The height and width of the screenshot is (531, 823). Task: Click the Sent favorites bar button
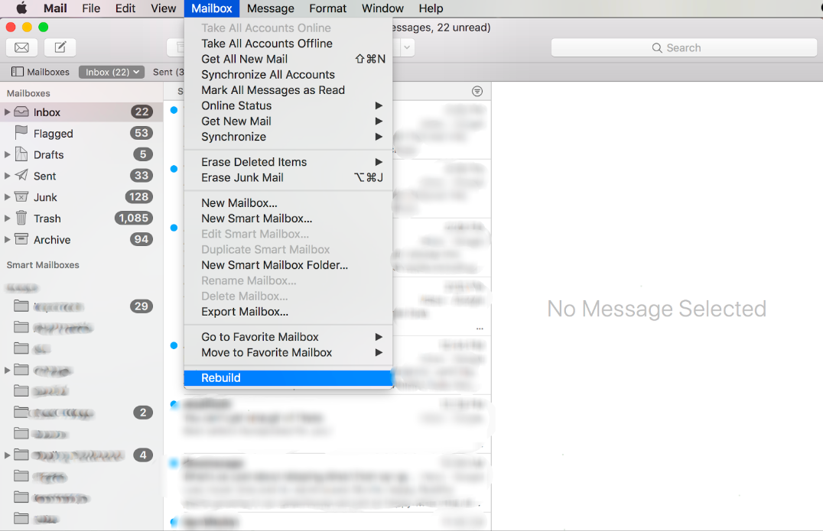click(x=168, y=72)
